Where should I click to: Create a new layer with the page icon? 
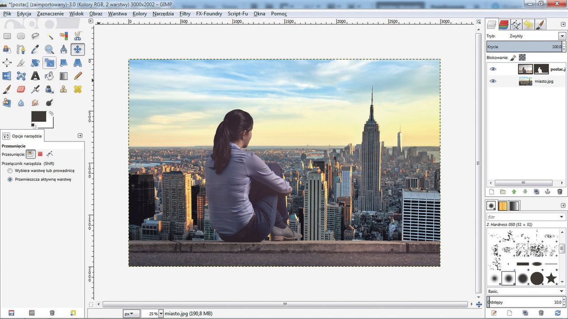tap(491, 192)
